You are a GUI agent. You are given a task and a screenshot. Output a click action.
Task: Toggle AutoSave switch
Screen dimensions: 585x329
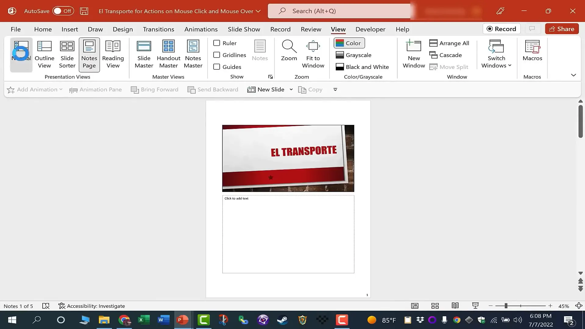[x=63, y=11]
